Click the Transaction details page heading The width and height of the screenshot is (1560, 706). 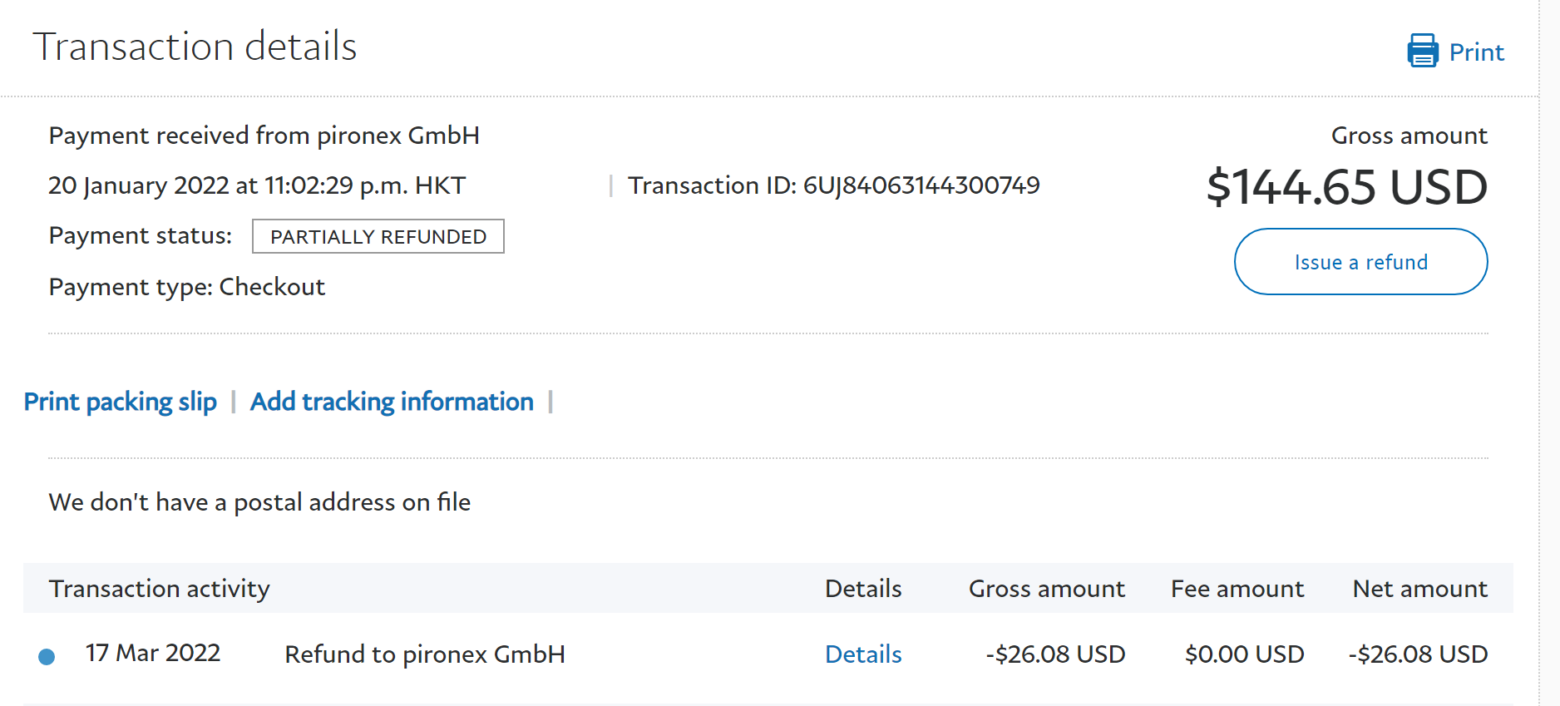point(195,47)
